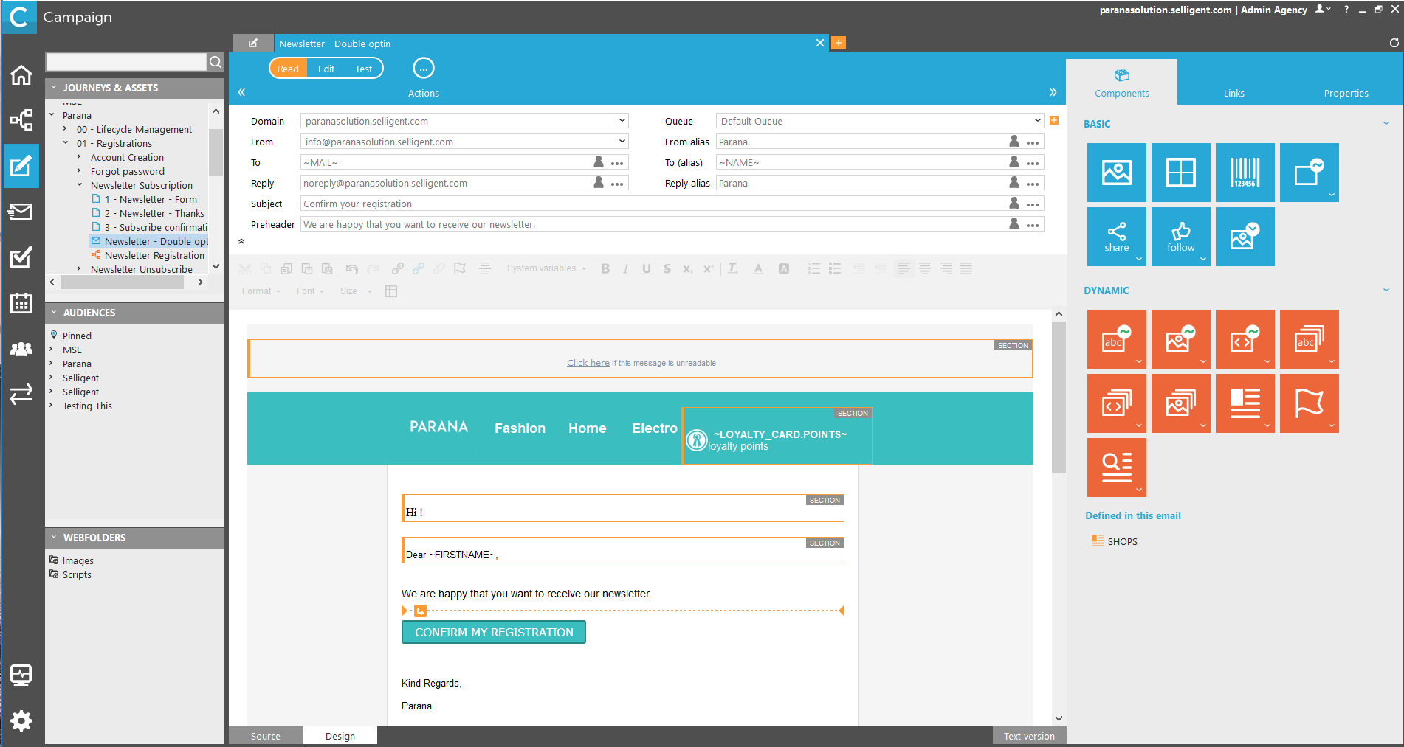
Task: Open the Links tab
Action: (1233, 93)
